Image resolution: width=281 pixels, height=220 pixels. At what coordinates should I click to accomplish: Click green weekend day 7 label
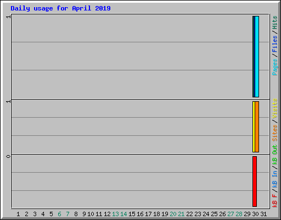[x=68, y=214]
